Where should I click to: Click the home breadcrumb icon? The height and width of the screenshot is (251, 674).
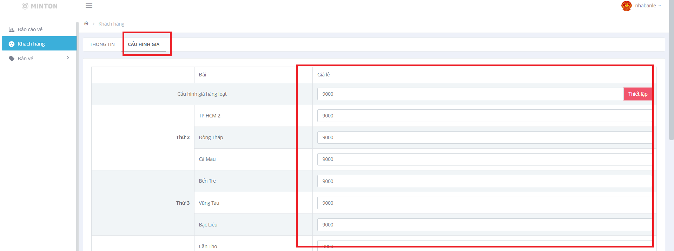86,23
